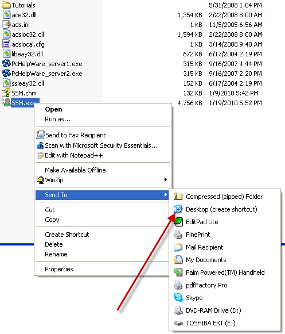The image size is (285, 334).
Task: Select Properties in the context menu
Action: click(59, 269)
